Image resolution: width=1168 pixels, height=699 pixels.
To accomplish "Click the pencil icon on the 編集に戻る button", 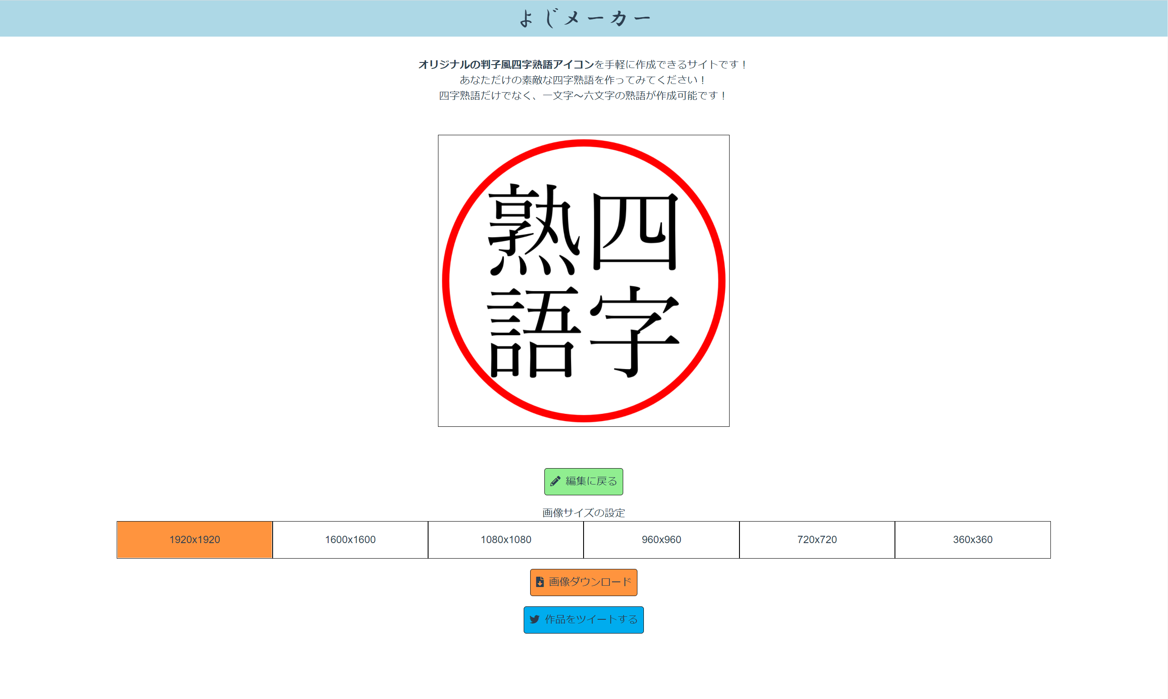I will coord(556,482).
